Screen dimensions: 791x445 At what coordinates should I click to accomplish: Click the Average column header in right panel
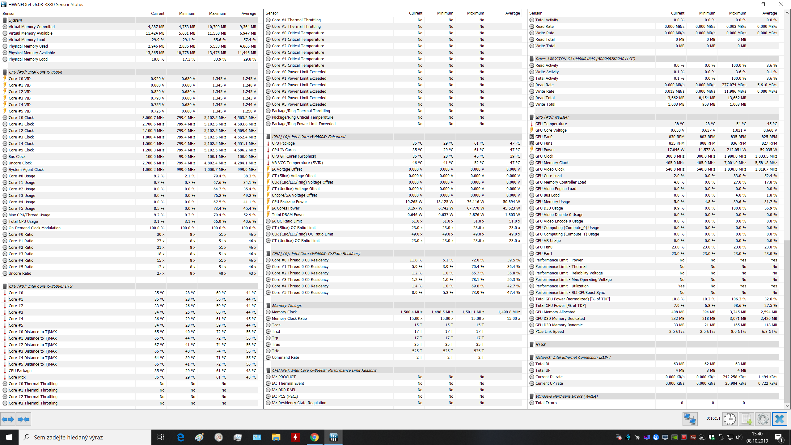769,13
